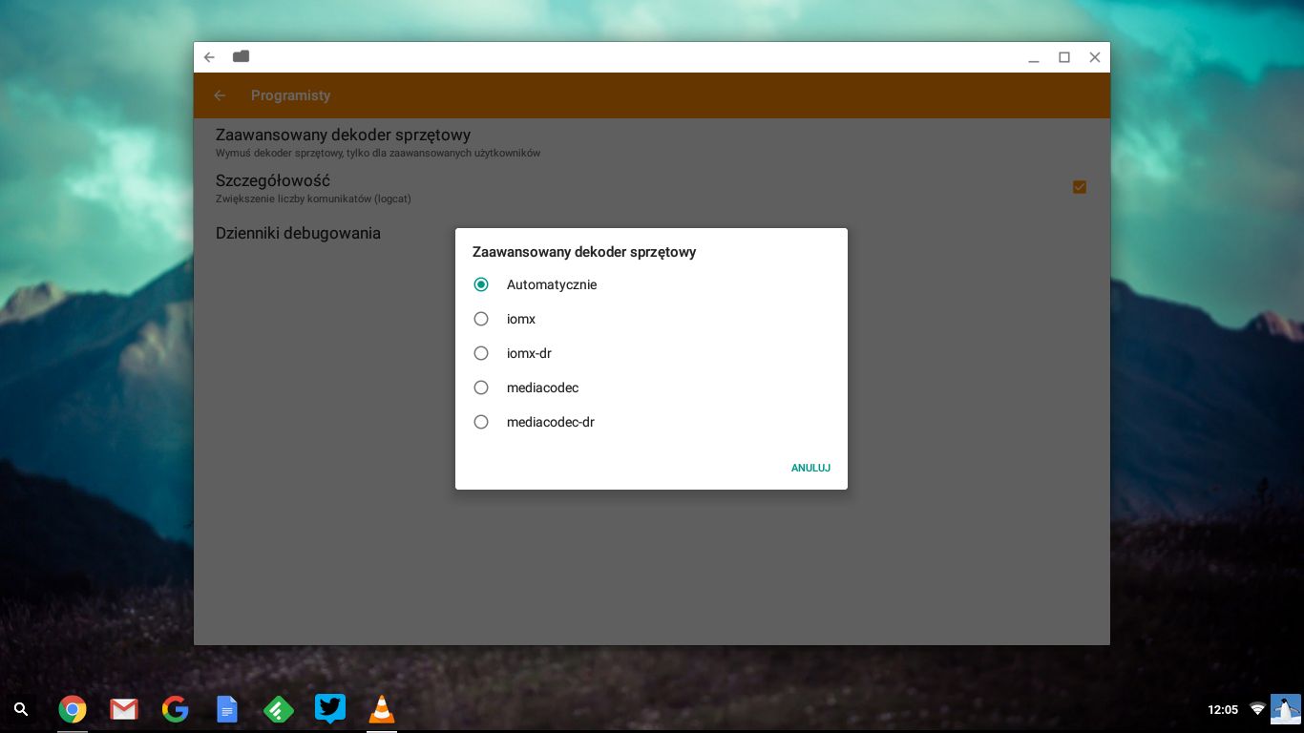Launch Chrome from the shelf
1304x733 pixels.
(x=73, y=709)
